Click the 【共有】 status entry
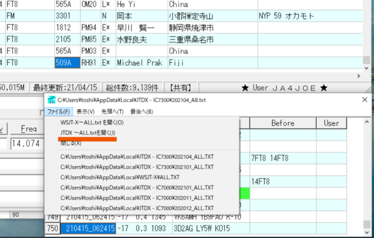The image size is (374, 238). click(181, 88)
